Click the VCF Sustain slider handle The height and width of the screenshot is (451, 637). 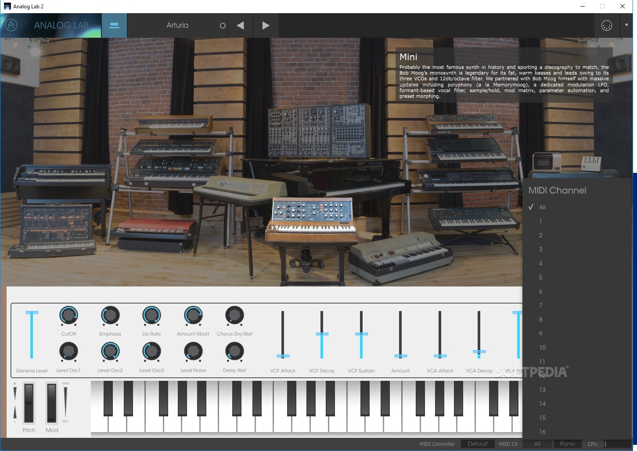tap(361, 334)
